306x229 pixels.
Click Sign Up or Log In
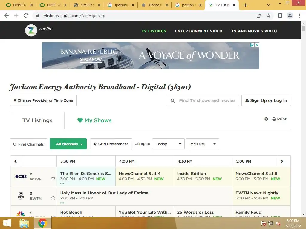click(266, 100)
